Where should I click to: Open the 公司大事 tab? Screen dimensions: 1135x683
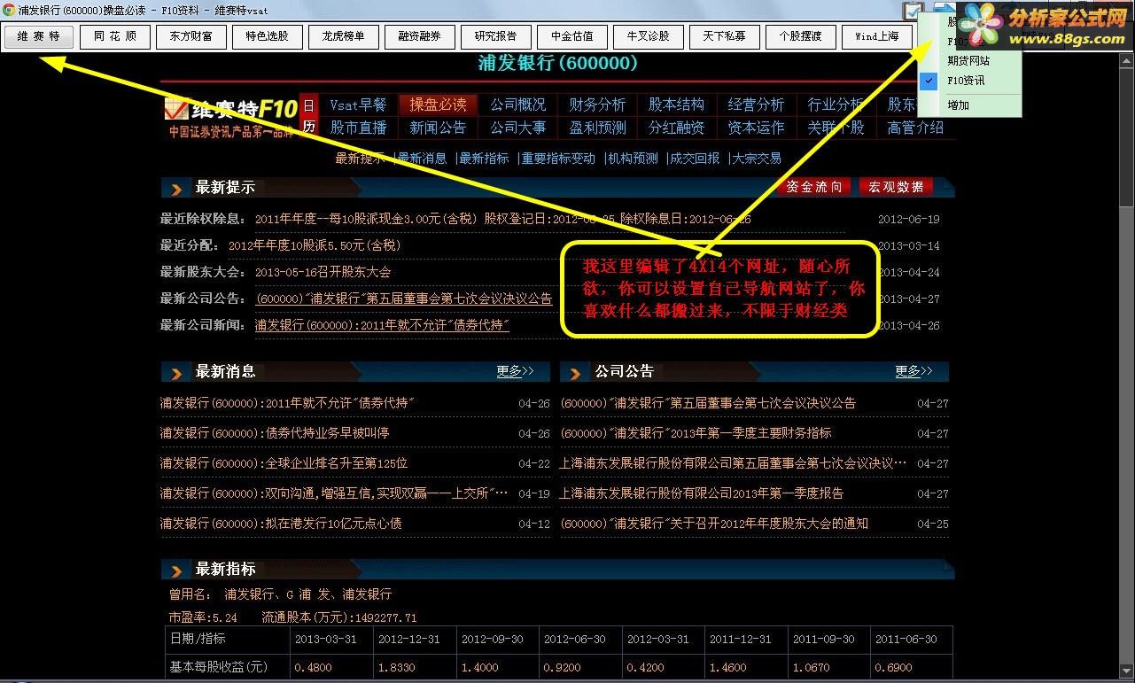point(517,128)
